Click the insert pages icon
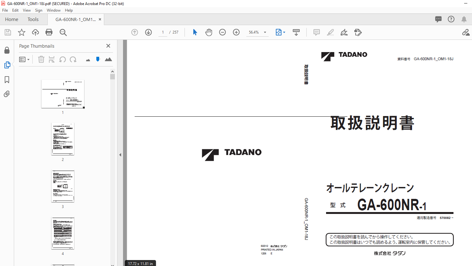Screen dimensions: 472x266 [x=52, y=59]
